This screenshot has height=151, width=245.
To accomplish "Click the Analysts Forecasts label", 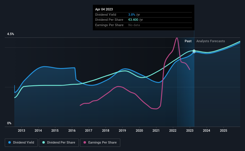I will tap(210, 41).
